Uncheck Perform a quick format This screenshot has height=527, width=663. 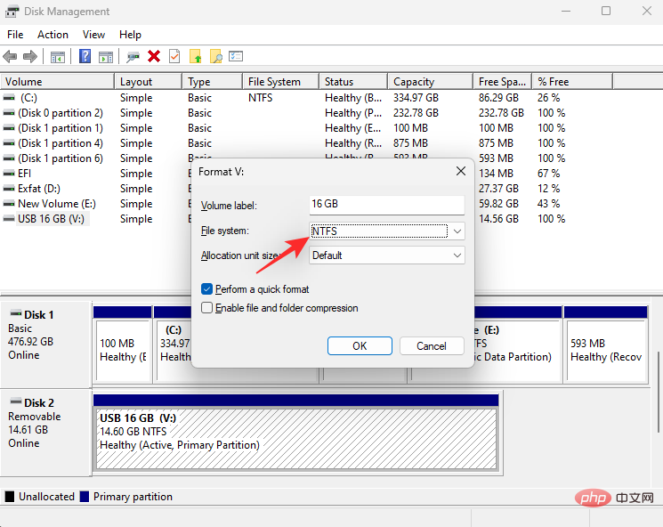click(206, 289)
